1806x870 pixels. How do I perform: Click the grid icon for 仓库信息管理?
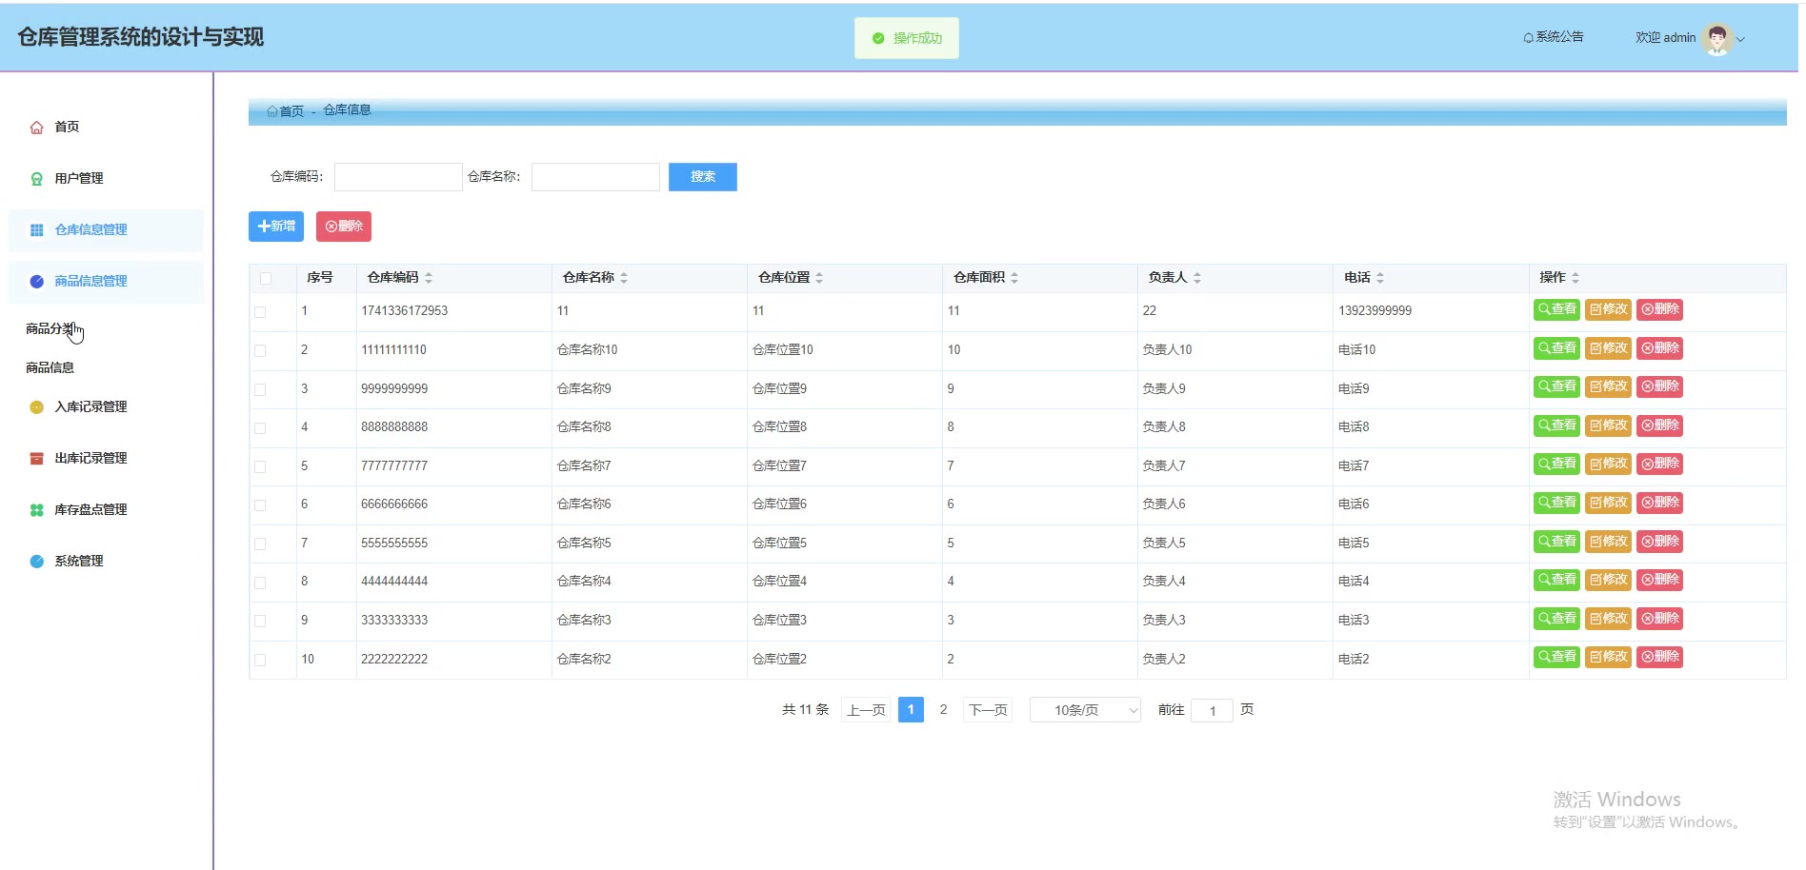tap(36, 230)
